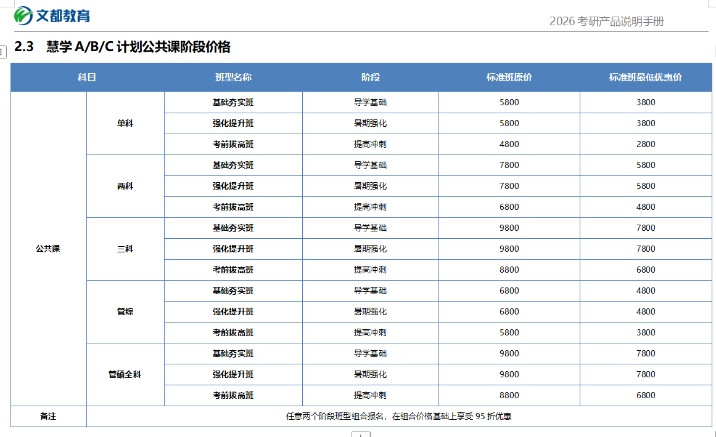Image resolution: width=716 pixels, height=437 pixels.
Task: Click the 备注 label cell
Action: [x=48, y=416]
